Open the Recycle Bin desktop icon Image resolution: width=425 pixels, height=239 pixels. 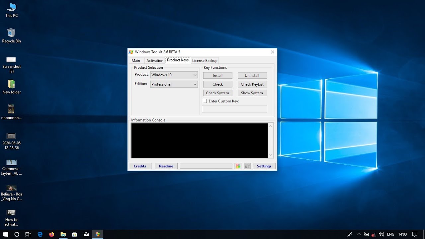[11, 36]
